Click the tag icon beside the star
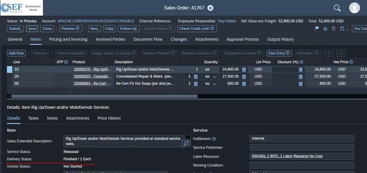The image size is (367, 173). (334, 29)
